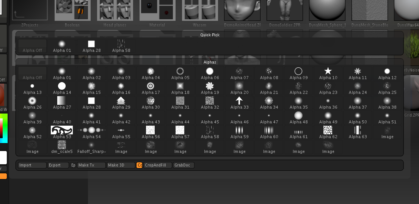Choose Alpha Off in the Alphas grid
Viewport: 419px width, 204px height.
32,73
